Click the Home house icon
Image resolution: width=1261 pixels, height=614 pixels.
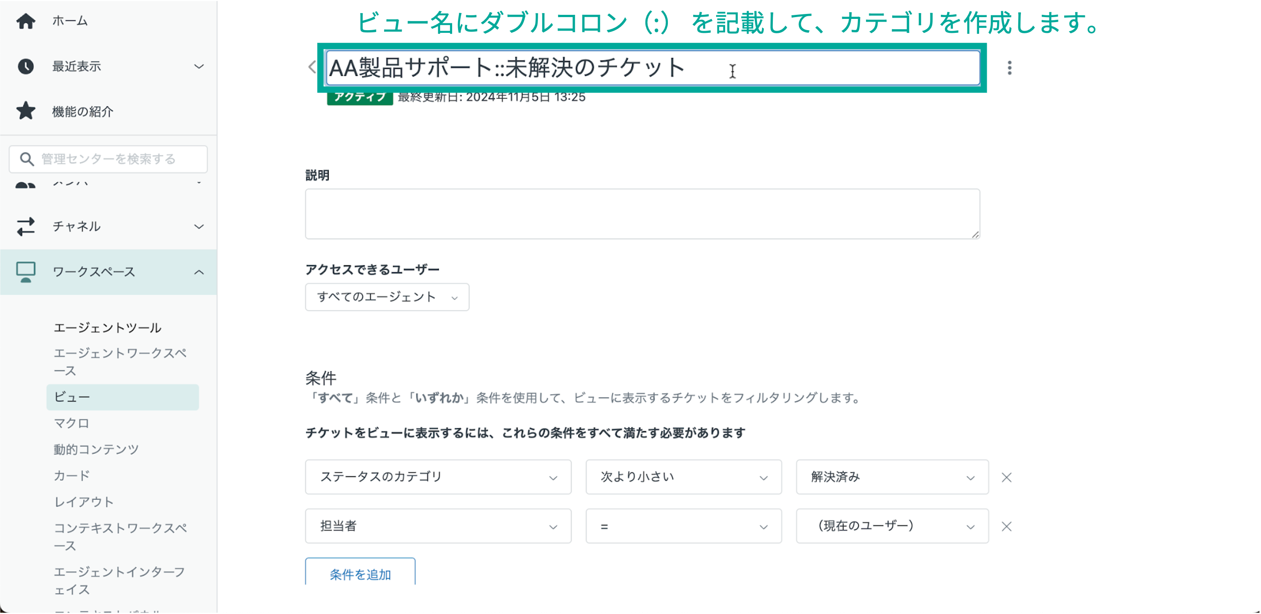point(26,21)
